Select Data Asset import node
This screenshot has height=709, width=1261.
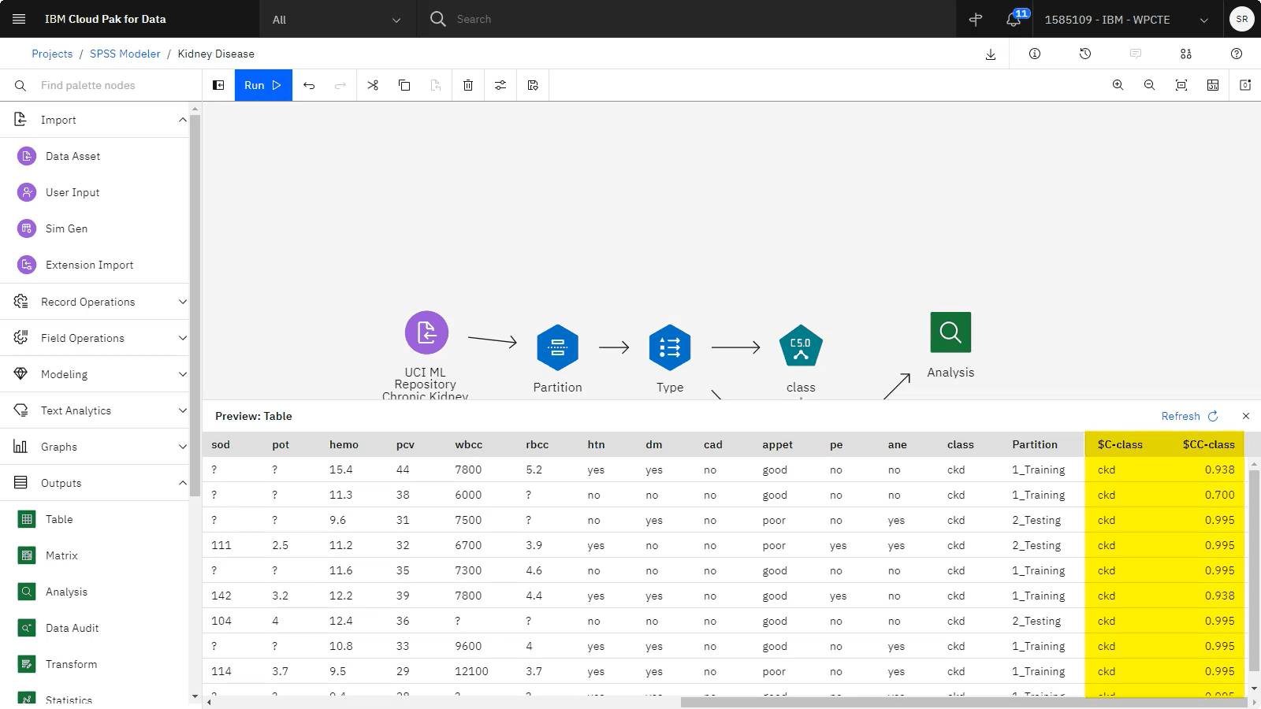coord(73,156)
